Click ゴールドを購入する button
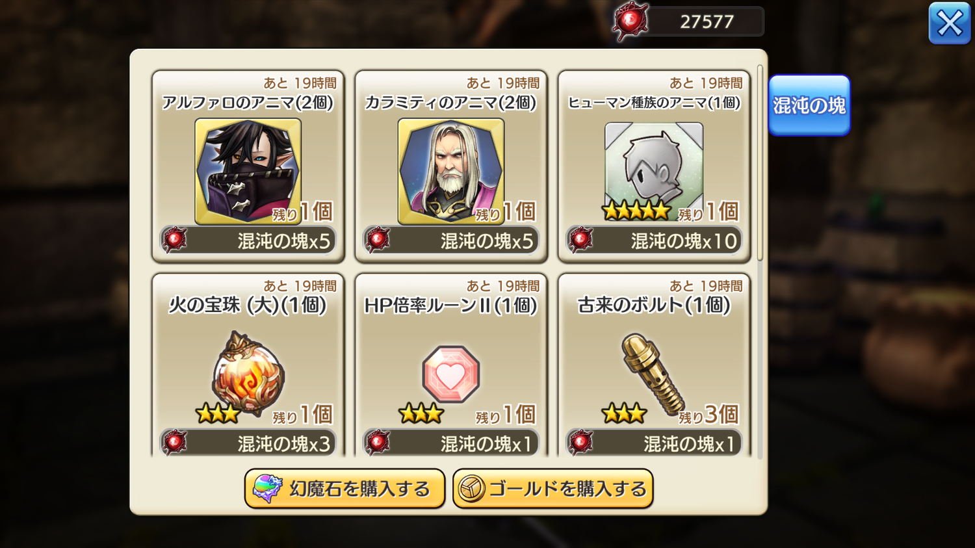 (x=553, y=489)
